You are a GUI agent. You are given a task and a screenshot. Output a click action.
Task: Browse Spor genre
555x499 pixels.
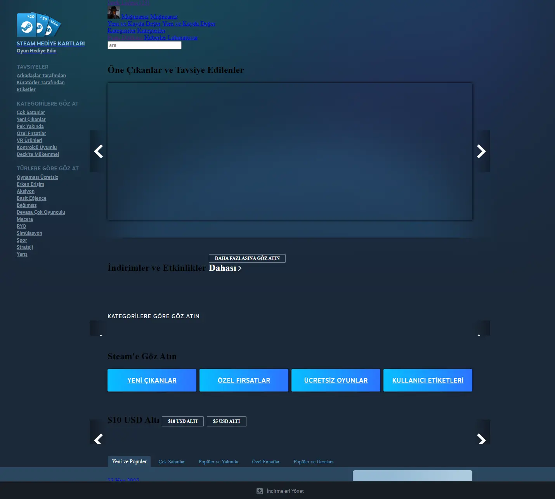(22, 240)
